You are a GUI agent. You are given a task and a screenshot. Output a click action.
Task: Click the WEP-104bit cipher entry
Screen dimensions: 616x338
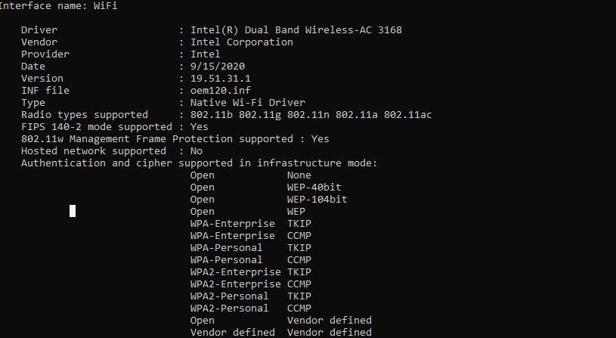click(x=317, y=200)
